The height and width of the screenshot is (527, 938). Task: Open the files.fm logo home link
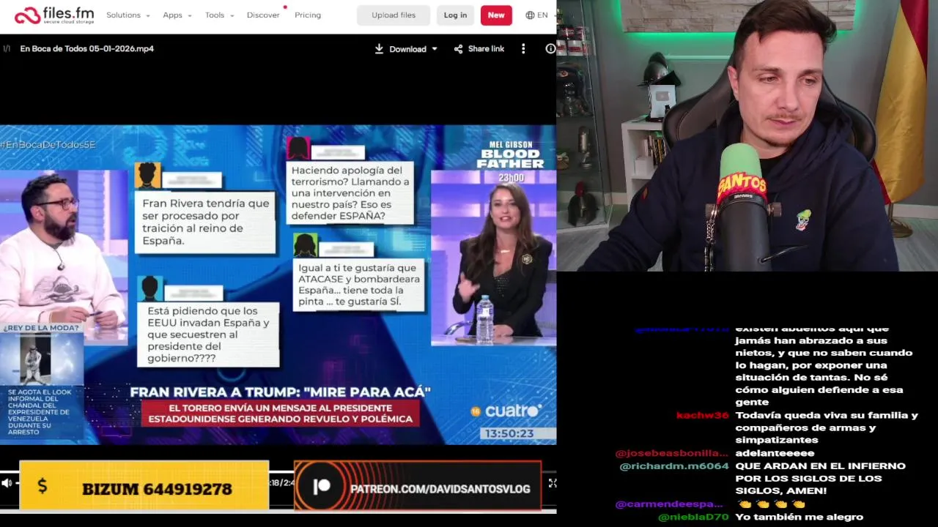53,15
